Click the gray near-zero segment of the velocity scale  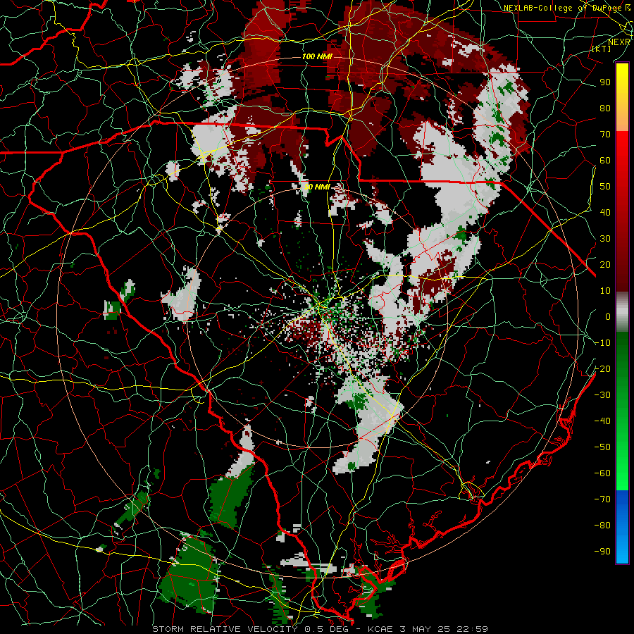[x=622, y=312]
